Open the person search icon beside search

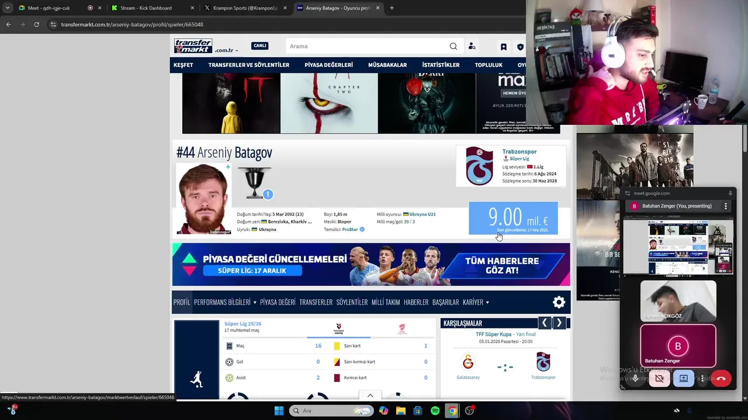click(472, 46)
